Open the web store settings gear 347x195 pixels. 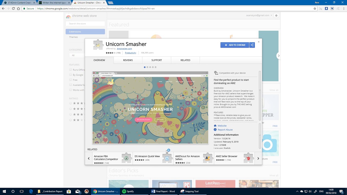(x=276, y=15)
